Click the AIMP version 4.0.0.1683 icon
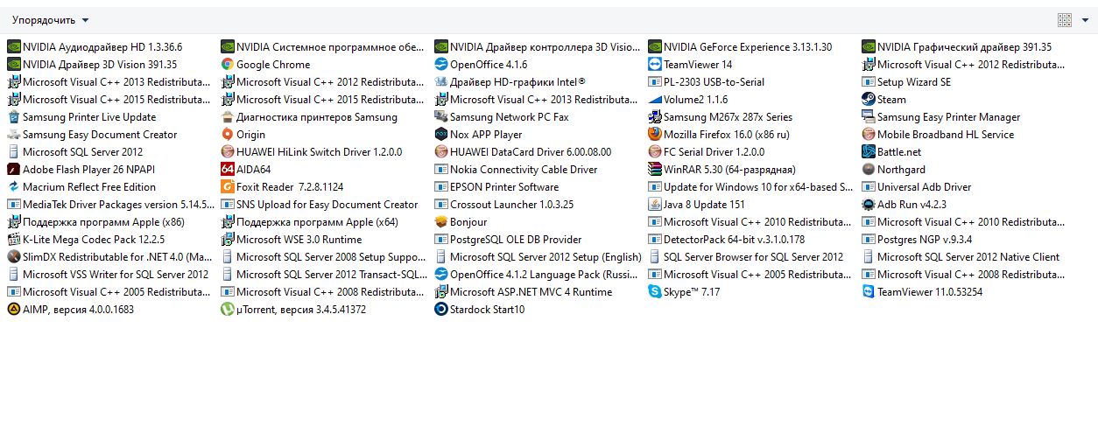This screenshot has width=1098, height=433. click(x=13, y=310)
